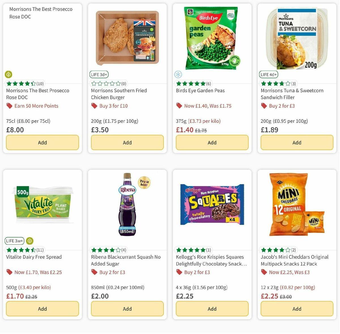Open the LIFE 3d+ badge on Chicken Burger
Viewport: 340px width, 334px height.
click(99, 74)
